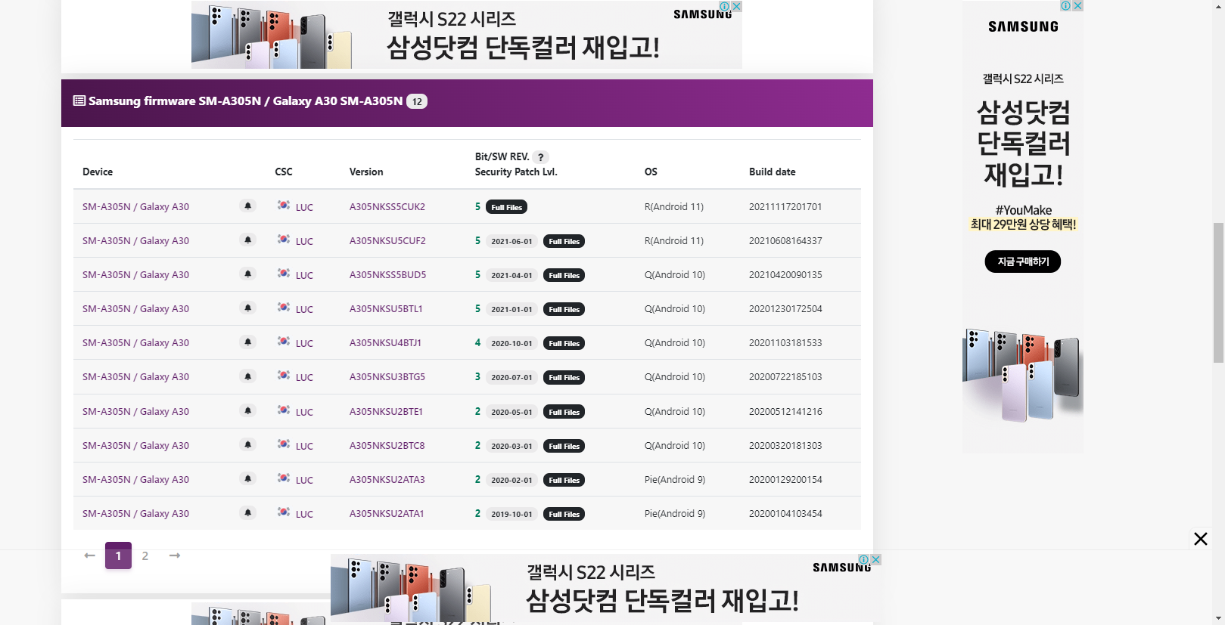
Task: Close the right sidebar Samsung ad
Action: click(x=1077, y=5)
